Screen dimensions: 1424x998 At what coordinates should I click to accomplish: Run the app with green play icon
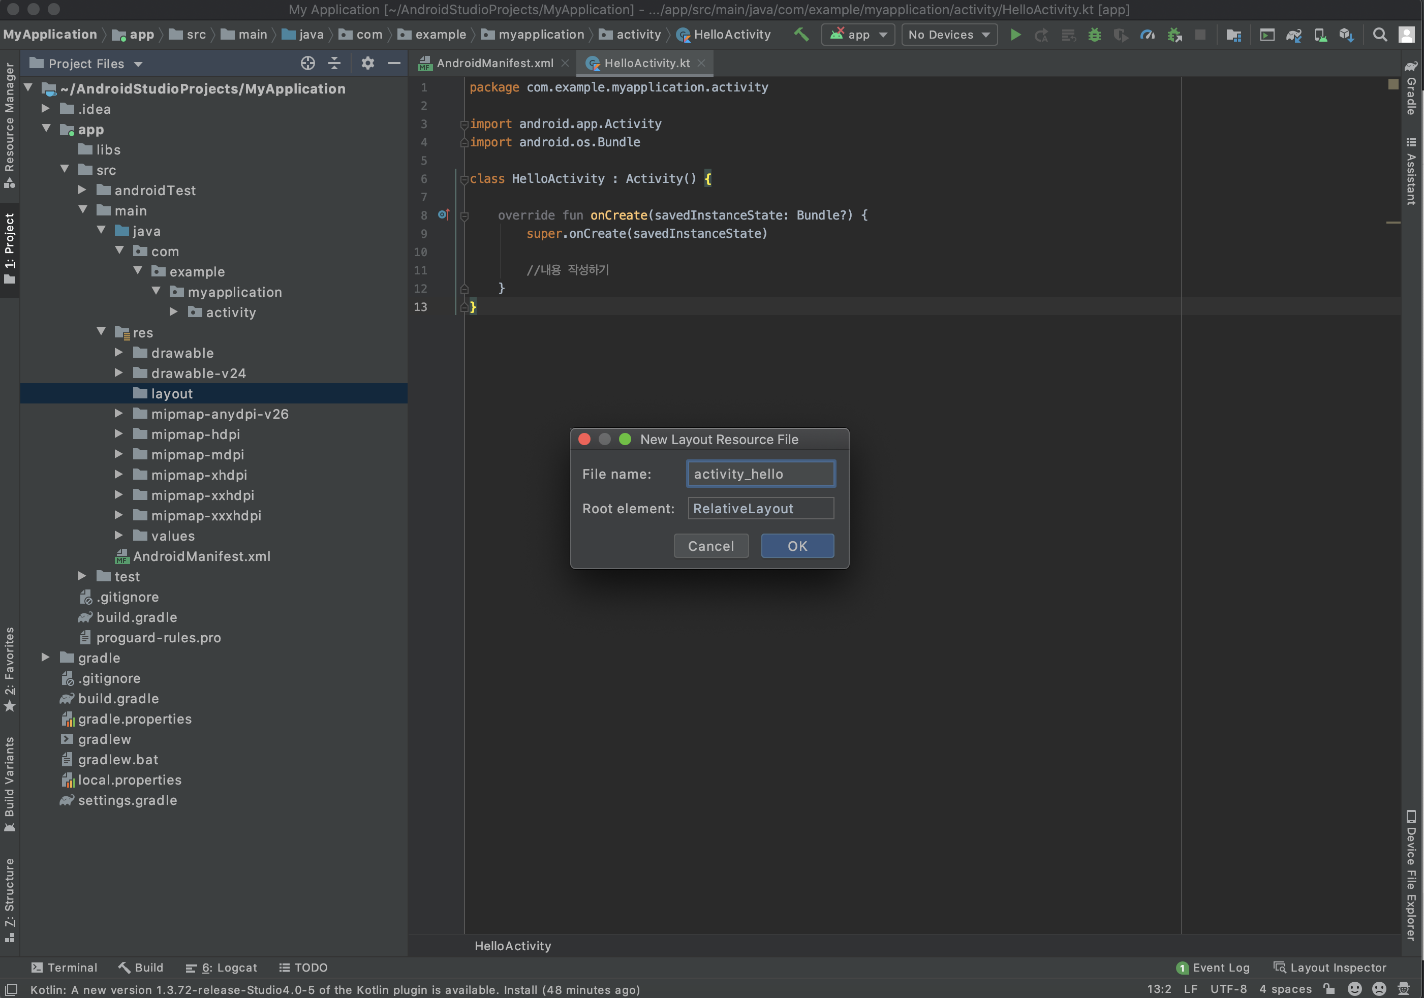(1015, 35)
